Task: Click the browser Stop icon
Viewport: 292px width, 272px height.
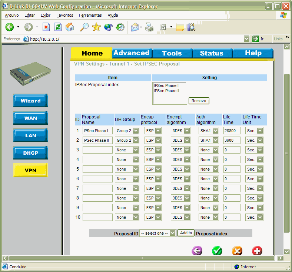Action: click(46, 27)
